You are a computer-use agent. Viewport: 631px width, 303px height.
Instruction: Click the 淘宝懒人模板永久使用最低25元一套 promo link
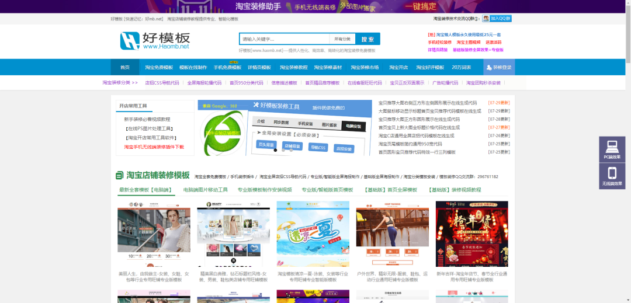click(469, 34)
